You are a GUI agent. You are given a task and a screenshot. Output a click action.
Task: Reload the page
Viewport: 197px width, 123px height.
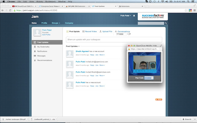click(10, 10)
